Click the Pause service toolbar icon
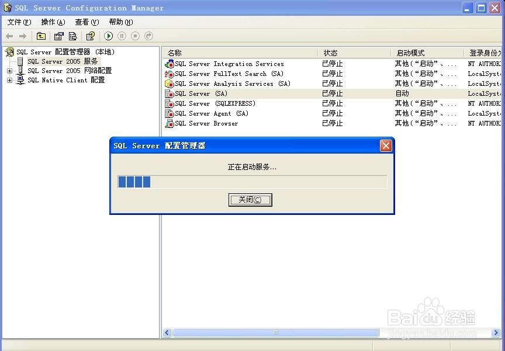Image resolution: width=505 pixels, height=351 pixels. click(122, 36)
